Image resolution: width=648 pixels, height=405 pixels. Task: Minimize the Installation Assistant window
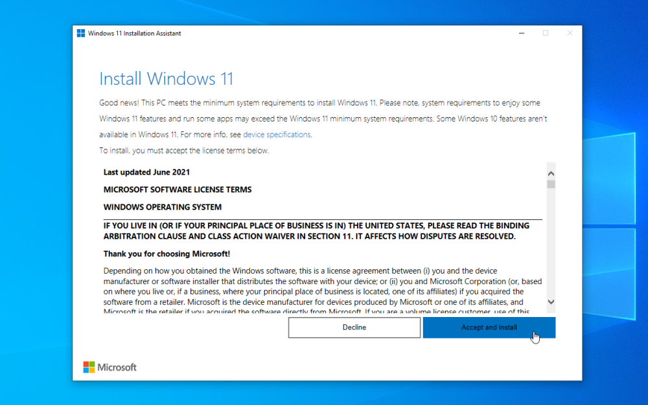coord(522,33)
